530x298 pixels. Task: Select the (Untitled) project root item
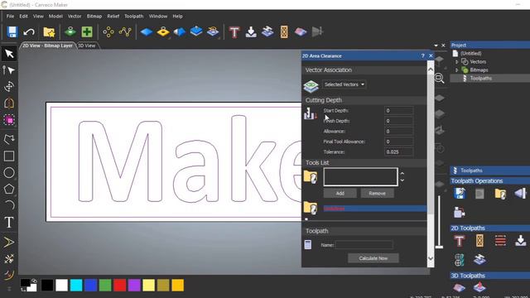(x=471, y=53)
